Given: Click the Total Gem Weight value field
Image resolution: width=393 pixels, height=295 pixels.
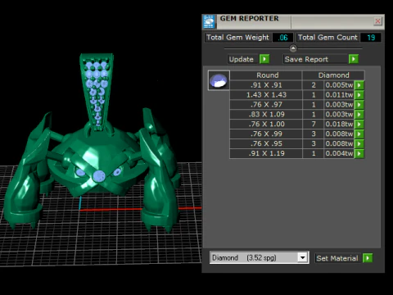Looking at the screenshot, I should [282, 38].
